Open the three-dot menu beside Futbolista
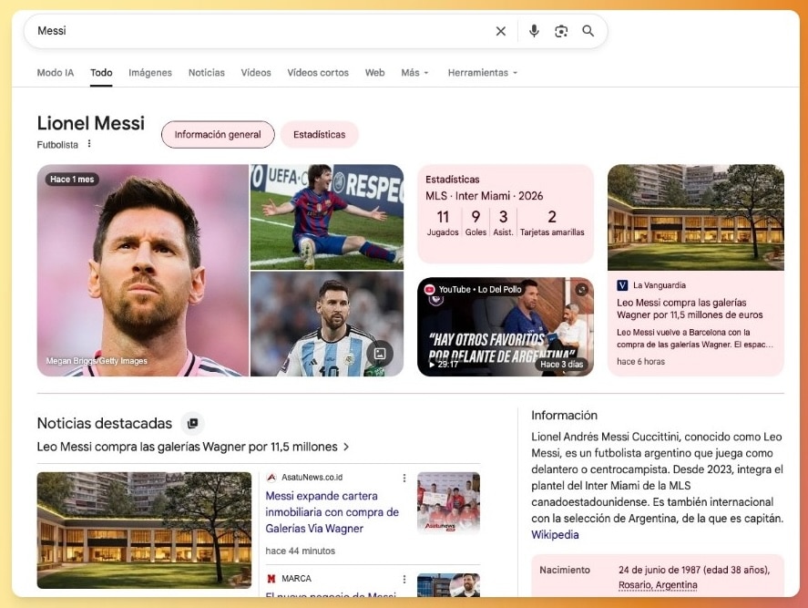 pyautogui.click(x=89, y=144)
